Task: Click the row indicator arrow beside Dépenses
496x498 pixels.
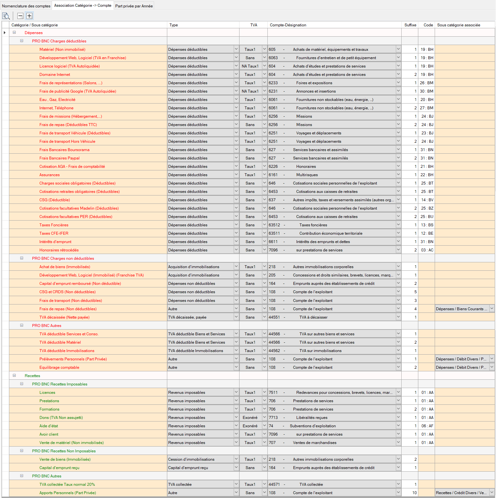Action: pos(5,33)
